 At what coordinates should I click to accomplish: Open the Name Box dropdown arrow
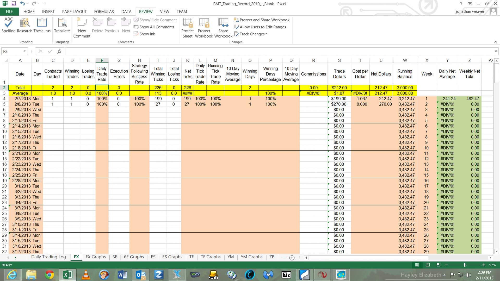point(24,51)
